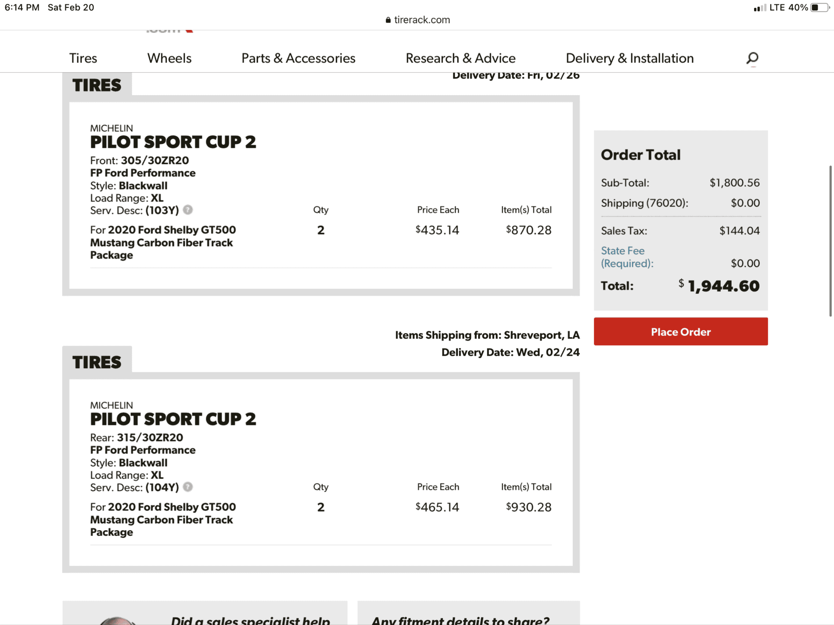The image size is (834, 625).
Task: Click the Place Order button
Action: (681, 332)
